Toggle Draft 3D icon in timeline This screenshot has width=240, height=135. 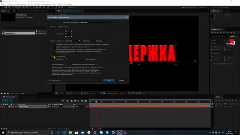pyautogui.click(x=67, y=101)
